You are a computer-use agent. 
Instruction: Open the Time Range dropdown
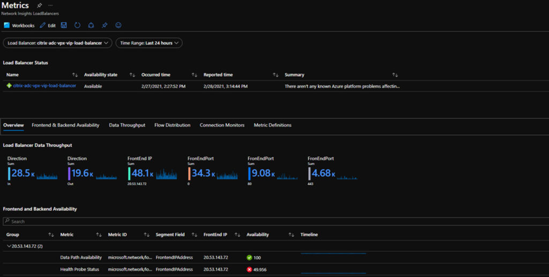pos(149,43)
